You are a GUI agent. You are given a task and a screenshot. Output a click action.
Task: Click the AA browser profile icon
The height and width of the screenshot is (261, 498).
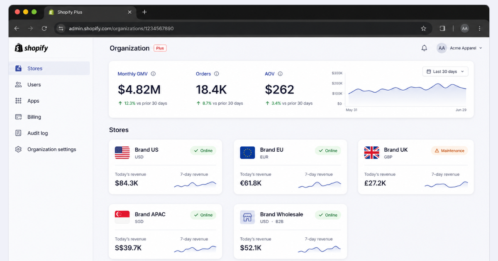(465, 28)
